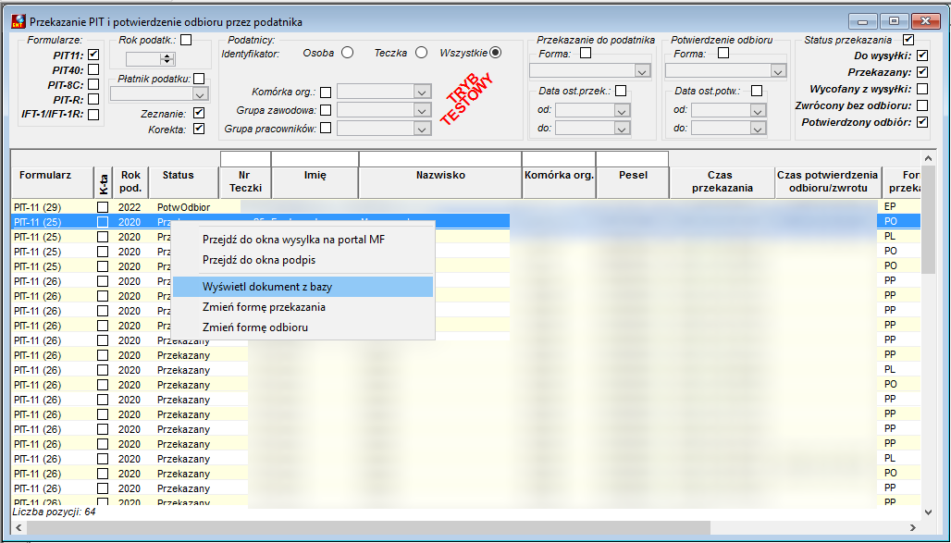This screenshot has height=543, width=951.
Task: Uncheck the Potwierdzony odbiór checkbox
Action: point(922,122)
